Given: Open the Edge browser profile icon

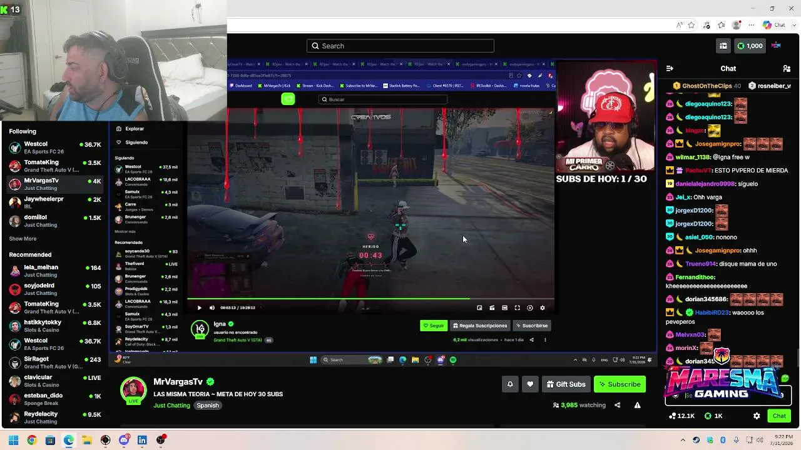Looking at the screenshot, I should pos(737,25).
